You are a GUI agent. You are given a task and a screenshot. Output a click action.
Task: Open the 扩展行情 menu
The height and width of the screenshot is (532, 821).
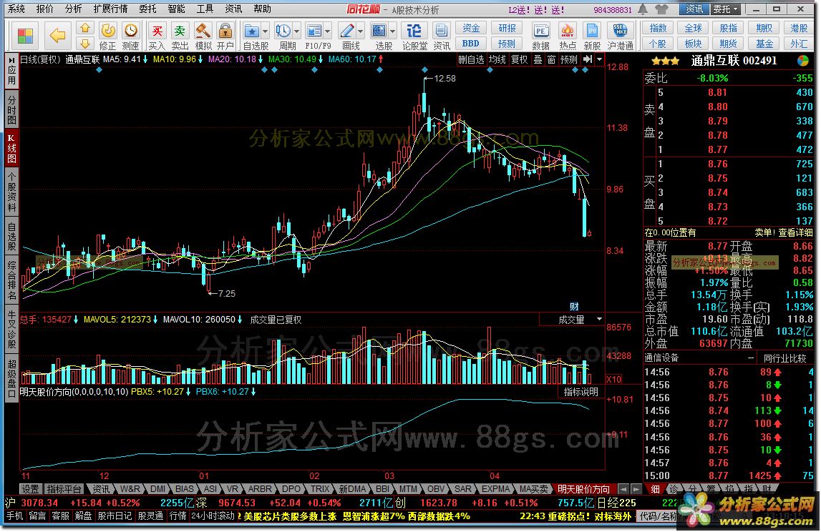[x=110, y=9]
